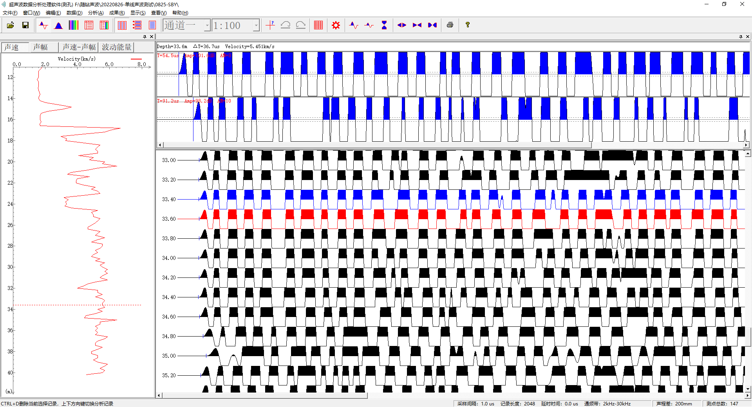Open the 分析(A) menu

coord(96,13)
